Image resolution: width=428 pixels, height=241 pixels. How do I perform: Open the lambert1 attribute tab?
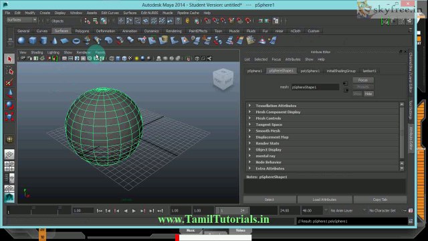tap(369, 71)
